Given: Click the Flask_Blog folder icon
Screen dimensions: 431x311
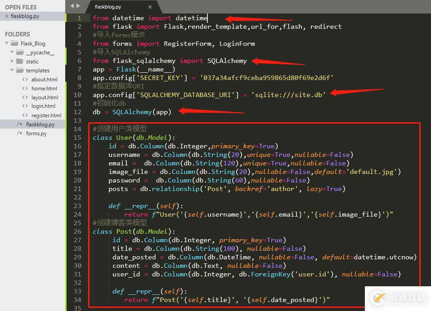Looking at the screenshot, I should point(14,44).
